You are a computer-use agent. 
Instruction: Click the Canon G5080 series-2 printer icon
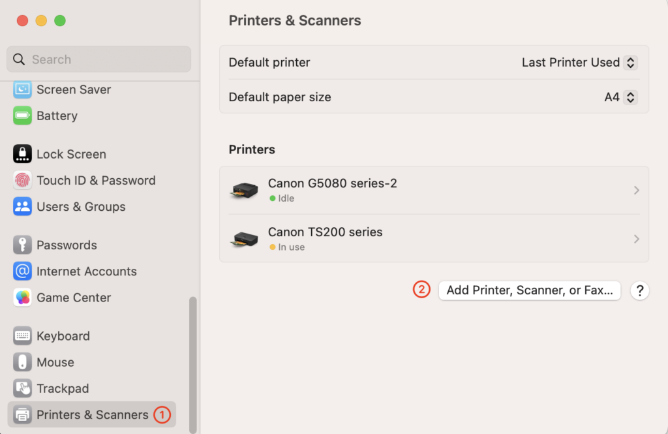coord(244,191)
